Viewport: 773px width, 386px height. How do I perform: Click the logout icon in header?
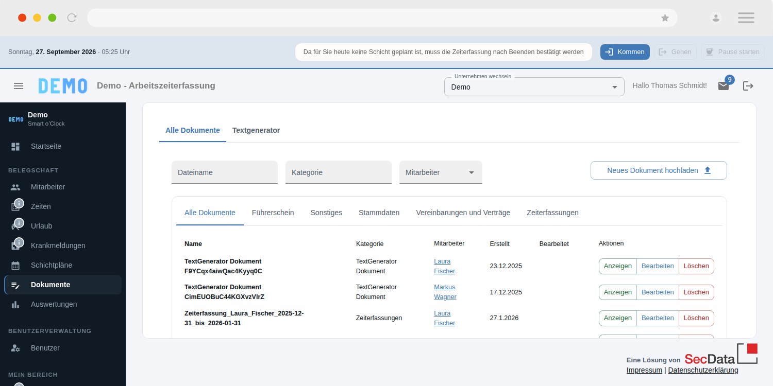[x=748, y=86]
